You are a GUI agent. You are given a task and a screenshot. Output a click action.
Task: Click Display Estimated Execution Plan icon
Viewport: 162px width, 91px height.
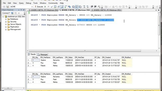coord(55,7)
